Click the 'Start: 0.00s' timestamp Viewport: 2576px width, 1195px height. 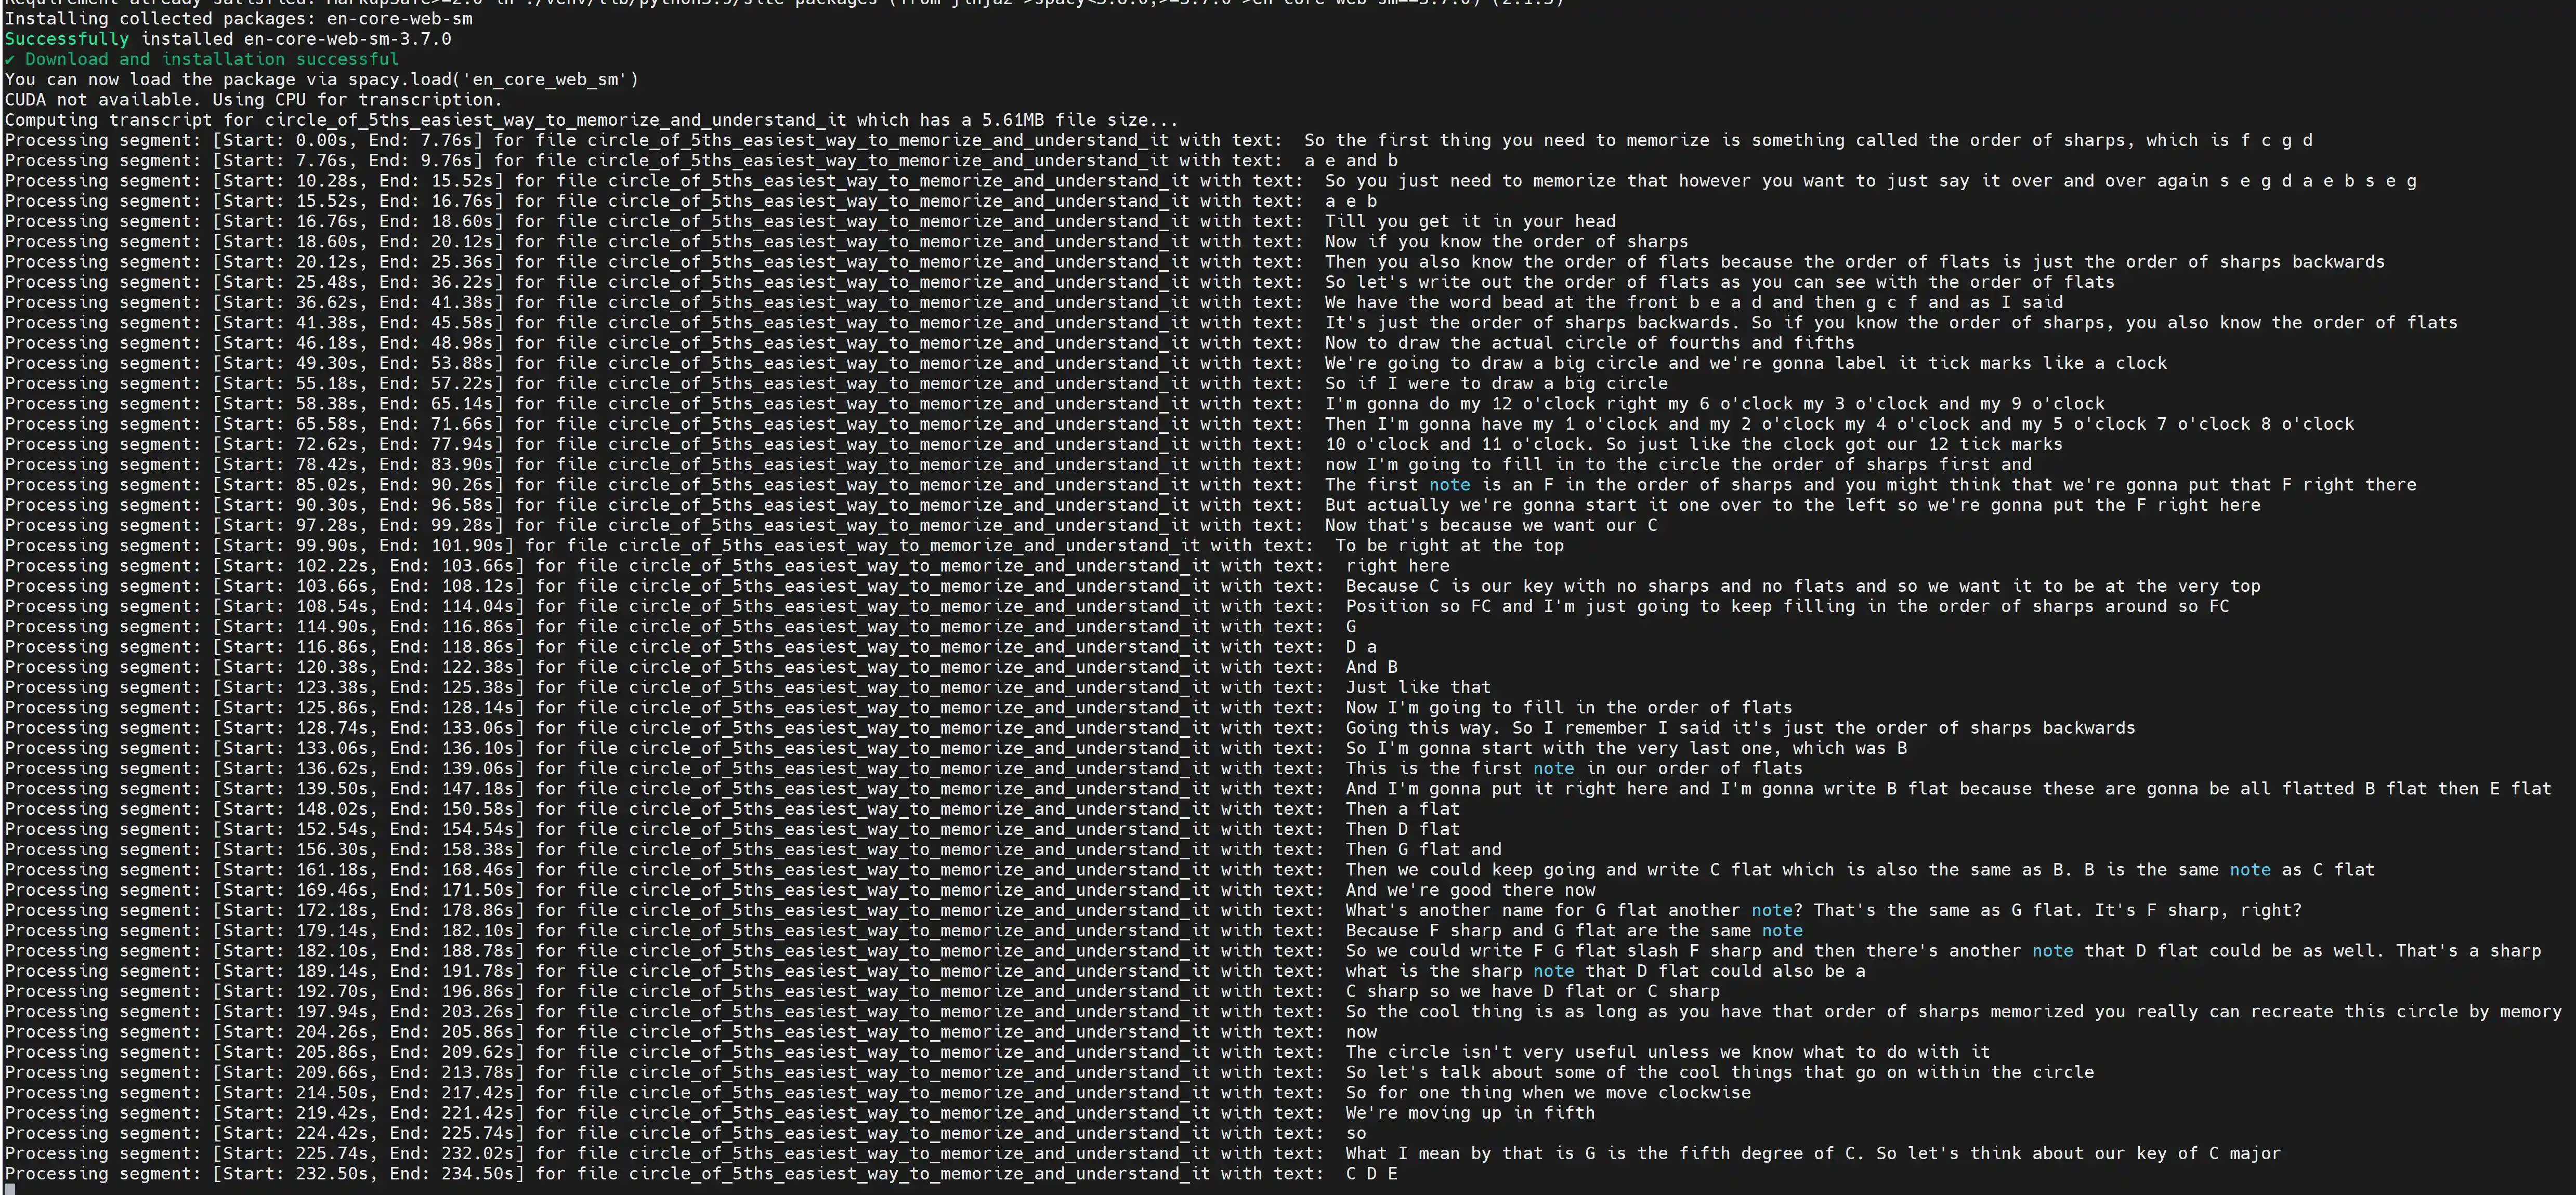pyautogui.click(x=286, y=141)
